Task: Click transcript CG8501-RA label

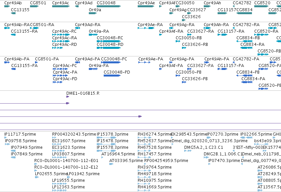Action: (x=42, y=24)
